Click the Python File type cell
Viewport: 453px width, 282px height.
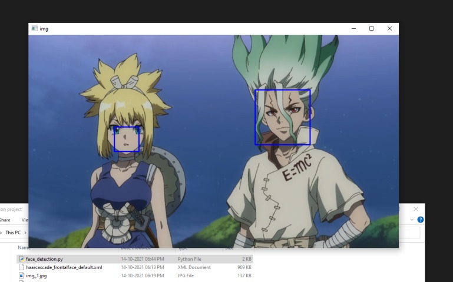[x=190, y=259]
